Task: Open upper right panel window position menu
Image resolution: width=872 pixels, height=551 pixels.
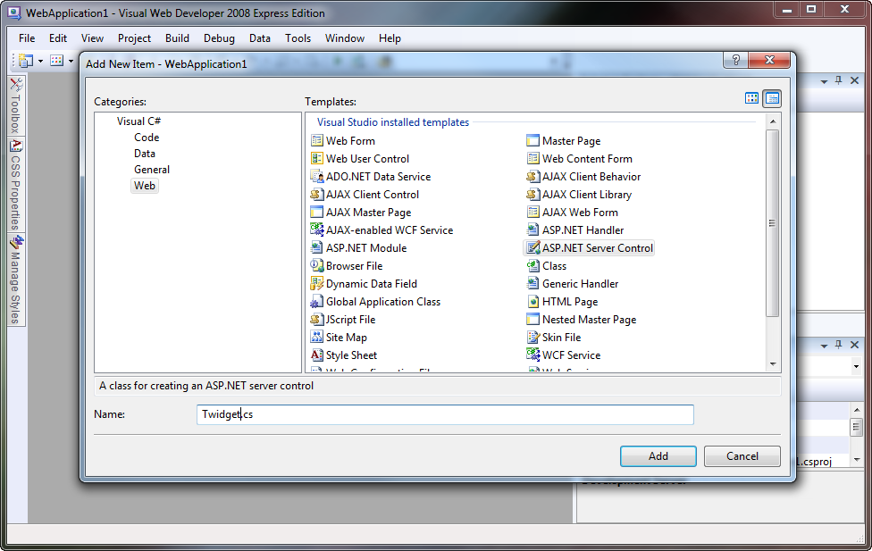Action: click(824, 81)
